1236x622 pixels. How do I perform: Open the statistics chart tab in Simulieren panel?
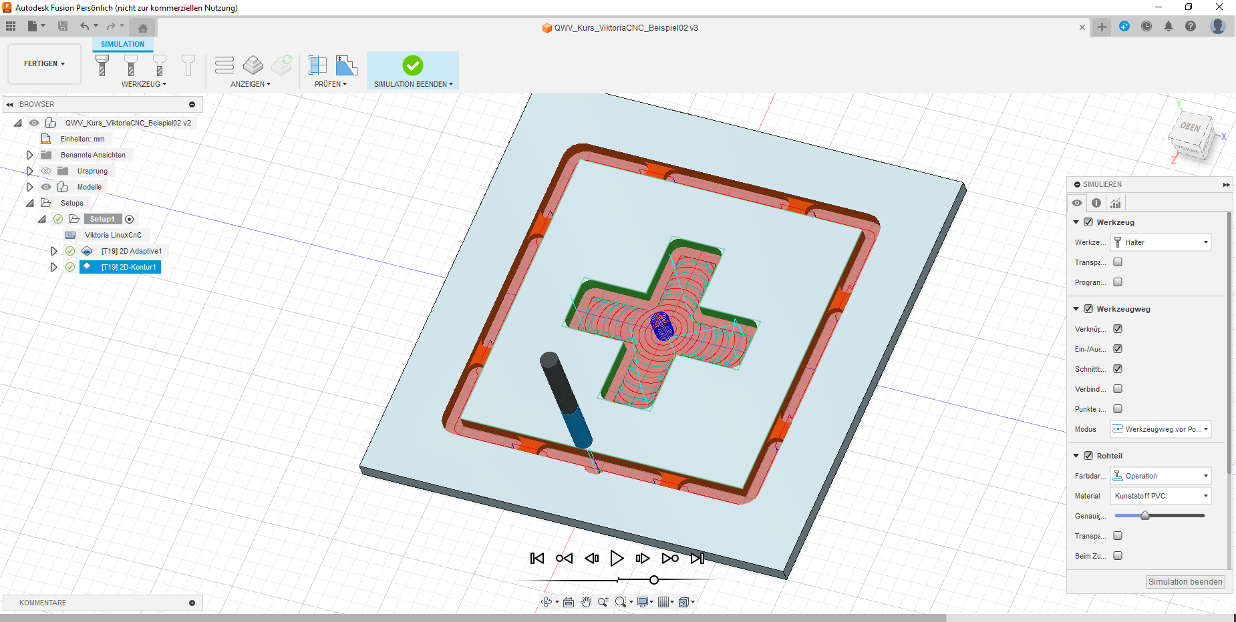click(x=1116, y=203)
